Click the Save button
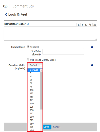 (x=47, y=127)
